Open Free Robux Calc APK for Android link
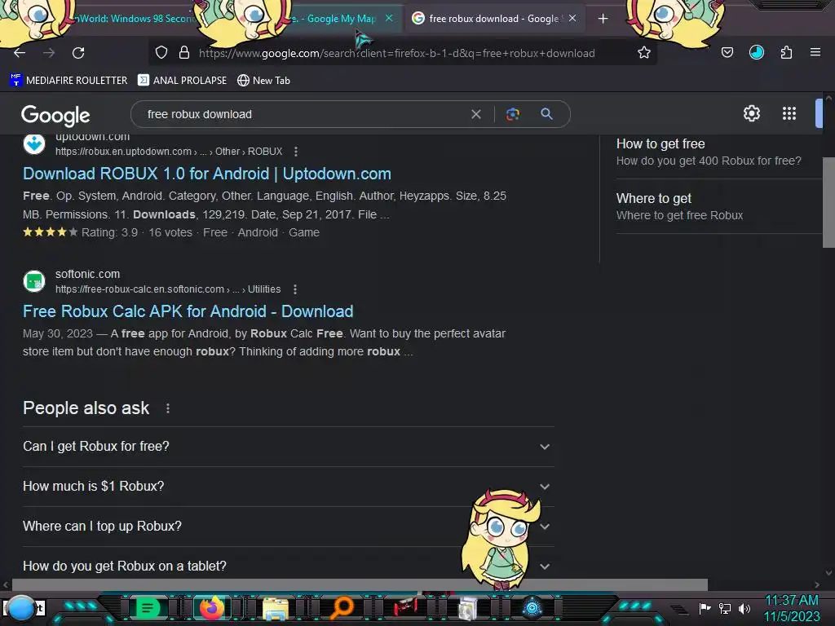 click(x=188, y=311)
